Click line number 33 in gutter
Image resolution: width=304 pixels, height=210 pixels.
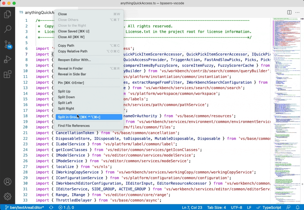click(x=25, y=200)
